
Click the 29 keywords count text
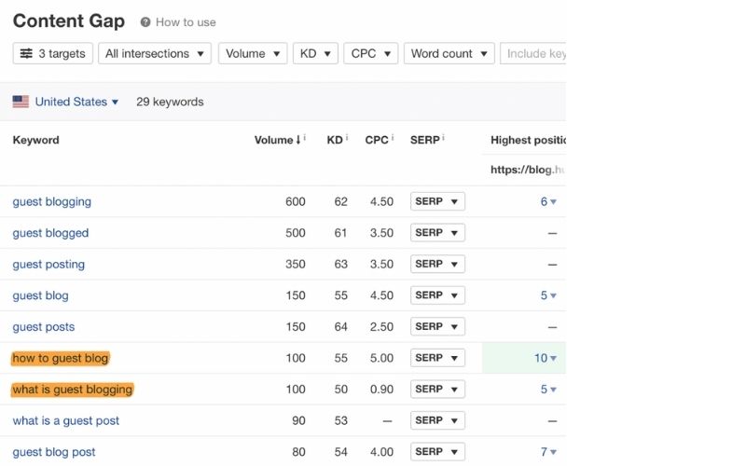tap(170, 102)
